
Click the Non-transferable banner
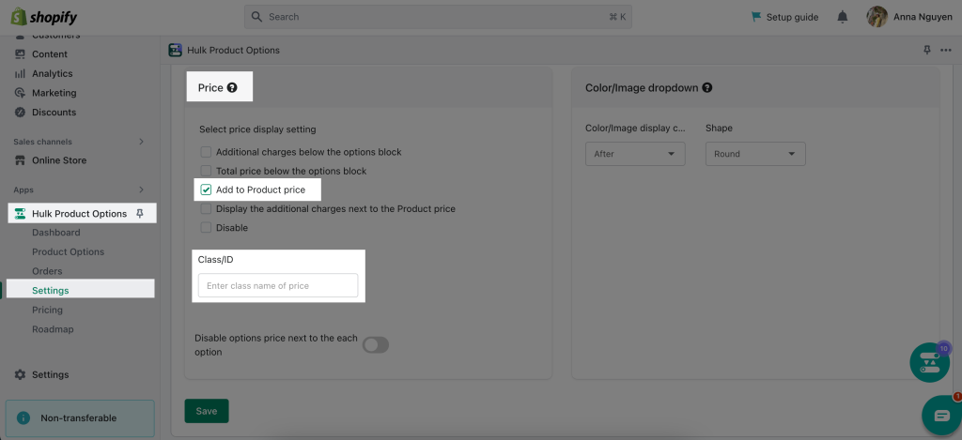81,417
